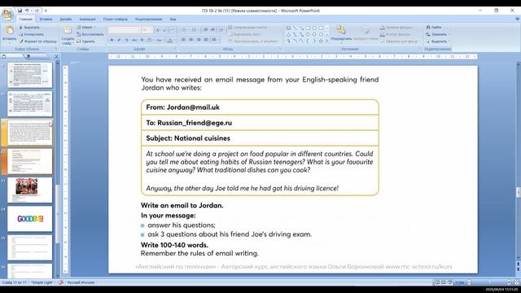Image resolution: width=521 pixels, height=293 pixels.
Task: Delete slide with Удалить
Action: (85, 42)
